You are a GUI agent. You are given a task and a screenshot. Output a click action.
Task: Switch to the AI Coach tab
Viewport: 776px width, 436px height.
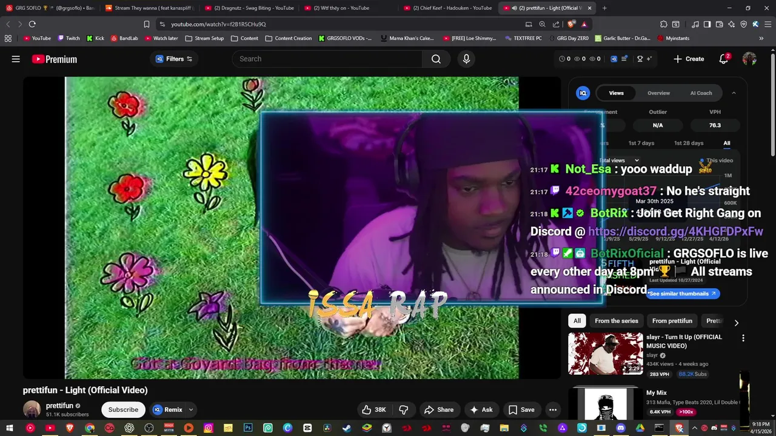[701, 93]
